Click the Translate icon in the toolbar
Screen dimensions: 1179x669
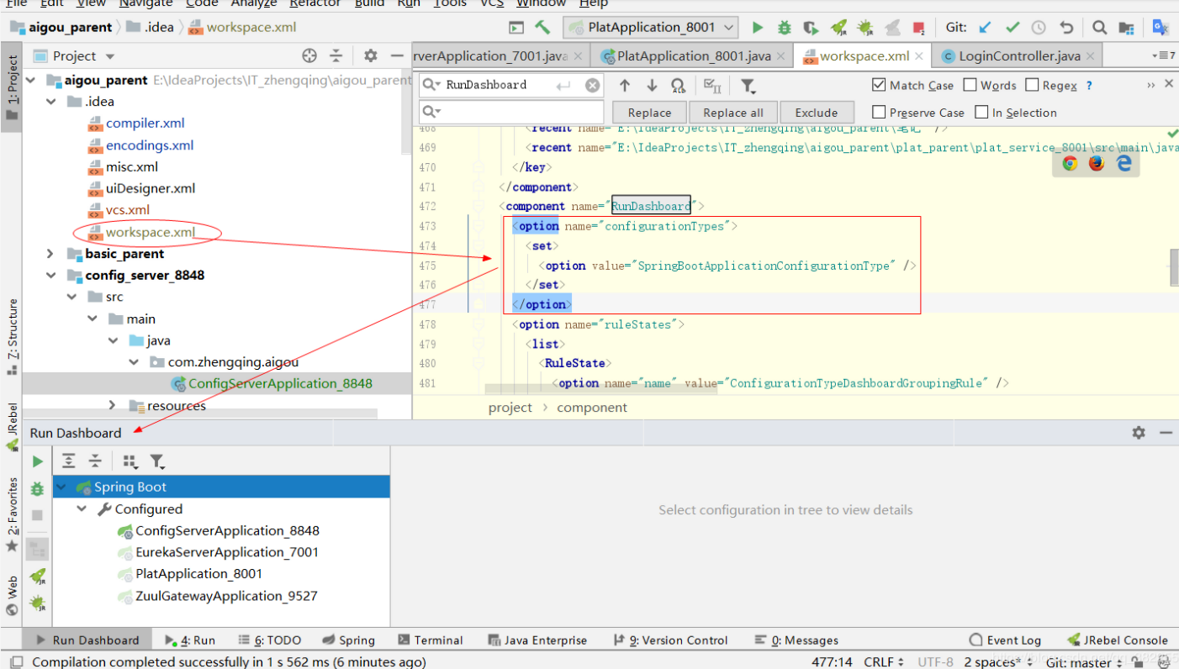1160,27
